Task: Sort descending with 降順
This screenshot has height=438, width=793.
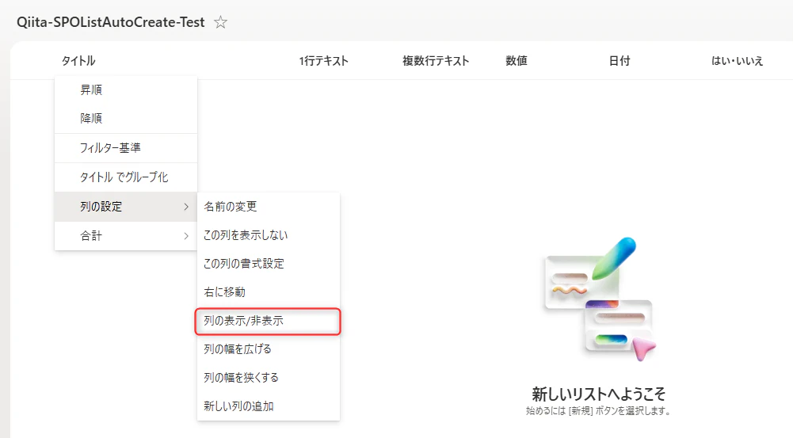Action: [x=125, y=118]
